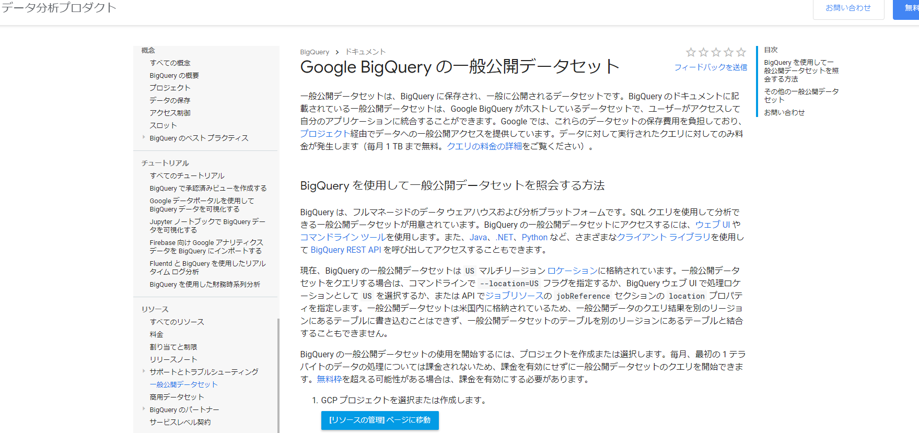Select スロット in sidebar
This screenshot has width=919, height=433.
coord(163,125)
